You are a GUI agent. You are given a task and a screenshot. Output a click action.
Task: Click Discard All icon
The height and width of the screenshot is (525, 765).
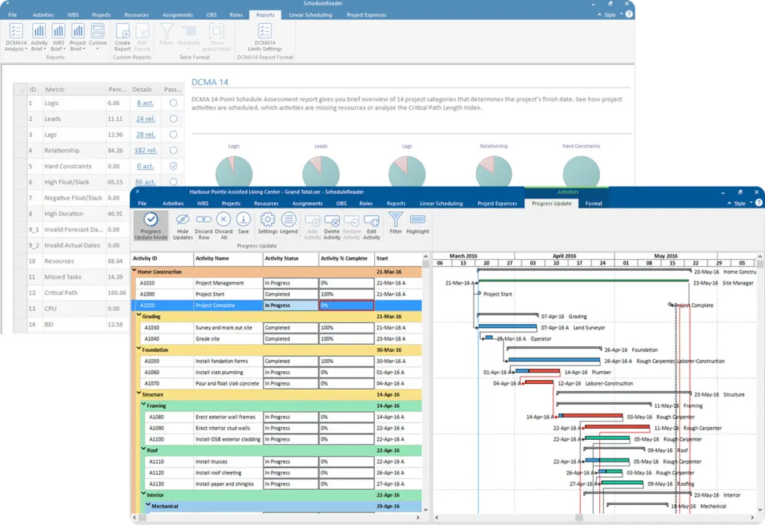tap(223, 226)
